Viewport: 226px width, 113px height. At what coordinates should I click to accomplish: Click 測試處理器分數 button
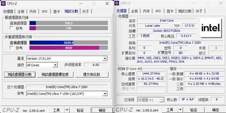tap(19, 75)
